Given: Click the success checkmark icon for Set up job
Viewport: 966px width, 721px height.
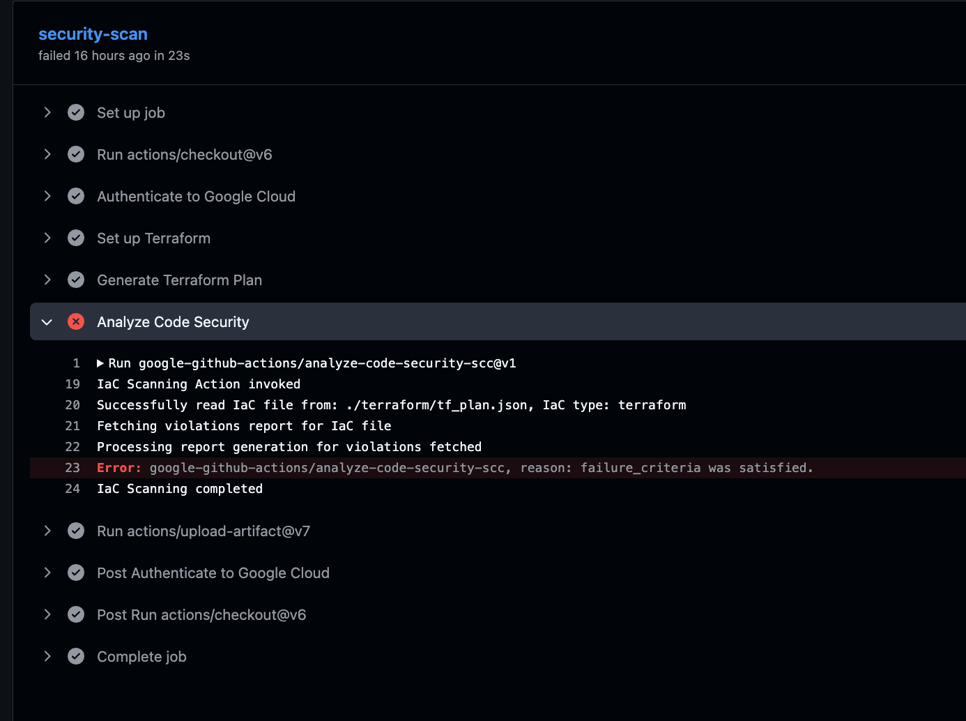Looking at the screenshot, I should tap(76, 112).
